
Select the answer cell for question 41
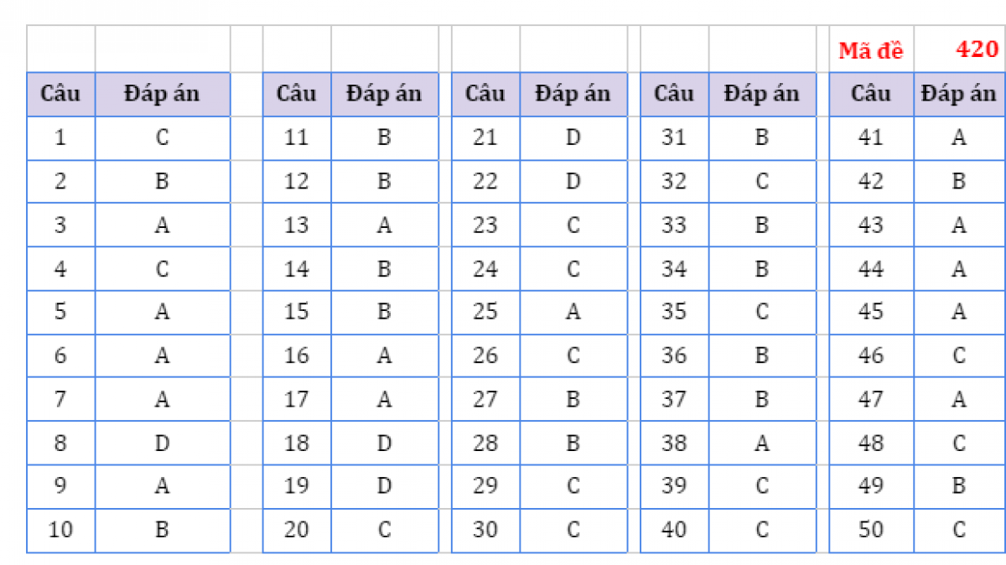[x=959, y=137]
